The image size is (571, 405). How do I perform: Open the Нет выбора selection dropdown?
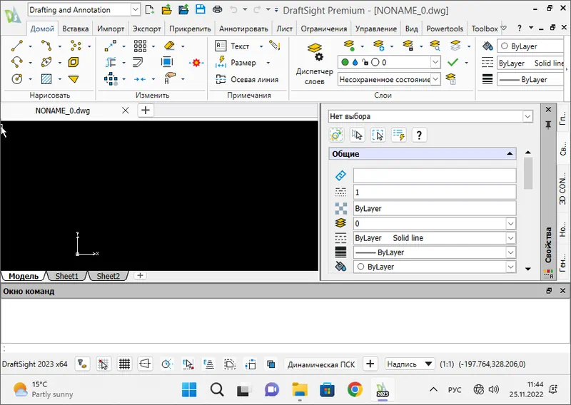point(527,116)
